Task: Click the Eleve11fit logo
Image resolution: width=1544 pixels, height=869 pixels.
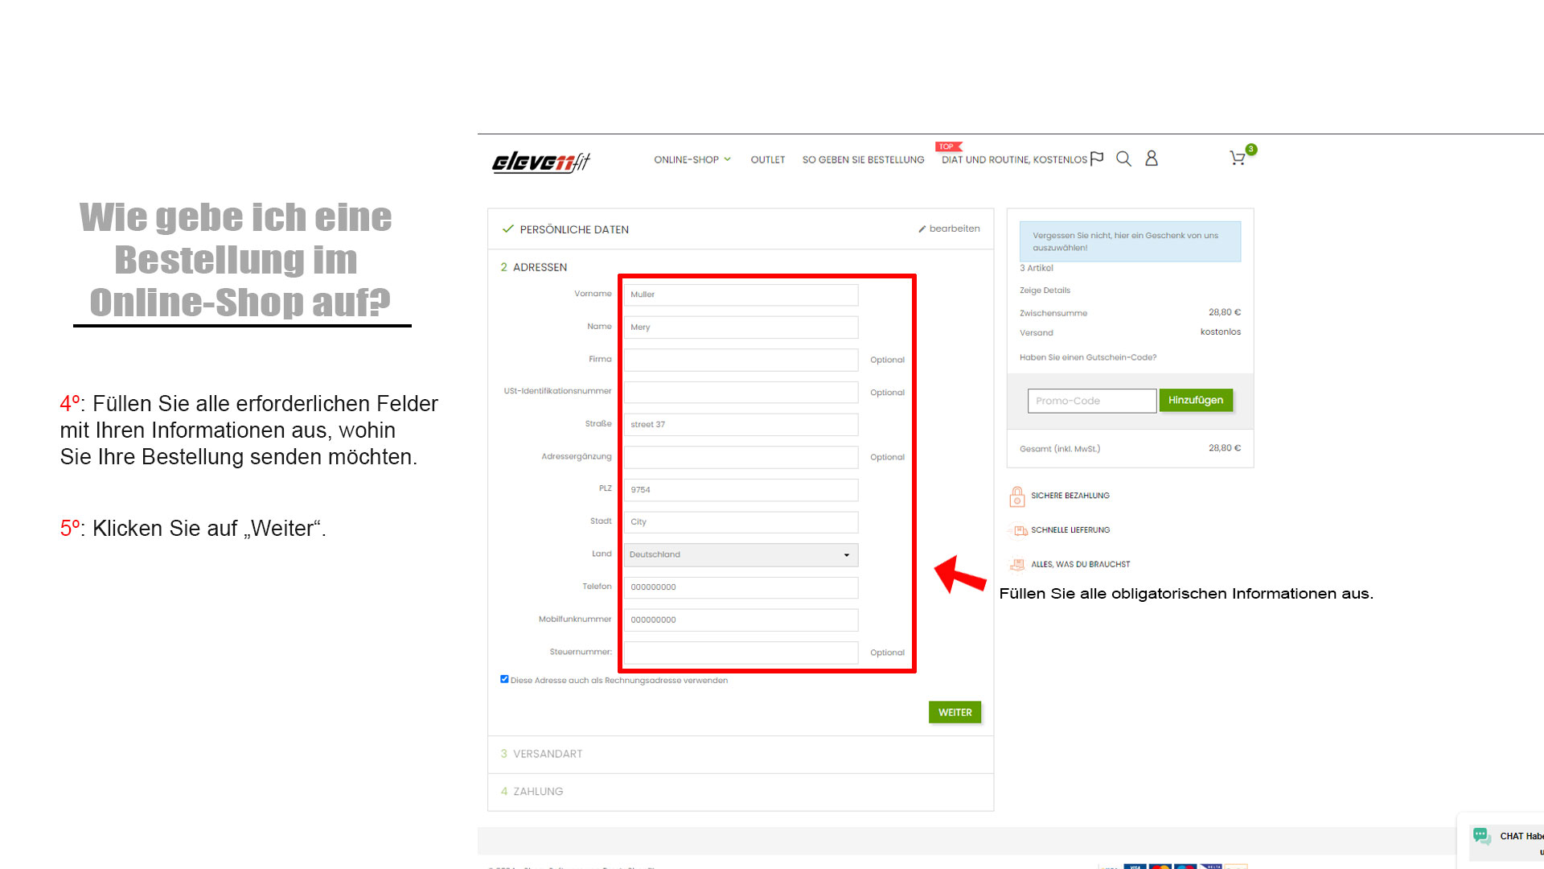Action: 540,162
